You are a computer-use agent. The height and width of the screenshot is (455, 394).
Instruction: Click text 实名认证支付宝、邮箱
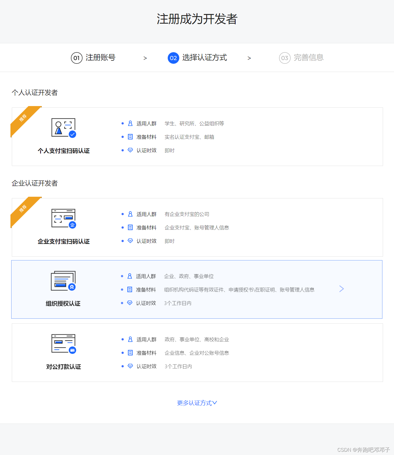189,137
